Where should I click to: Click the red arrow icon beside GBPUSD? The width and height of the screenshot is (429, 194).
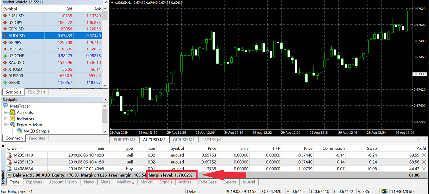point(5,29)
